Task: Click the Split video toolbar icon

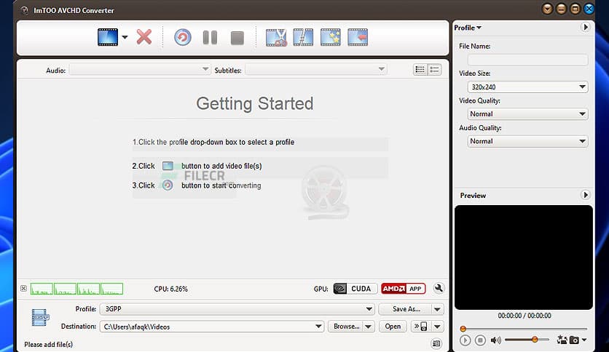Action: click(x=303, y=38)
